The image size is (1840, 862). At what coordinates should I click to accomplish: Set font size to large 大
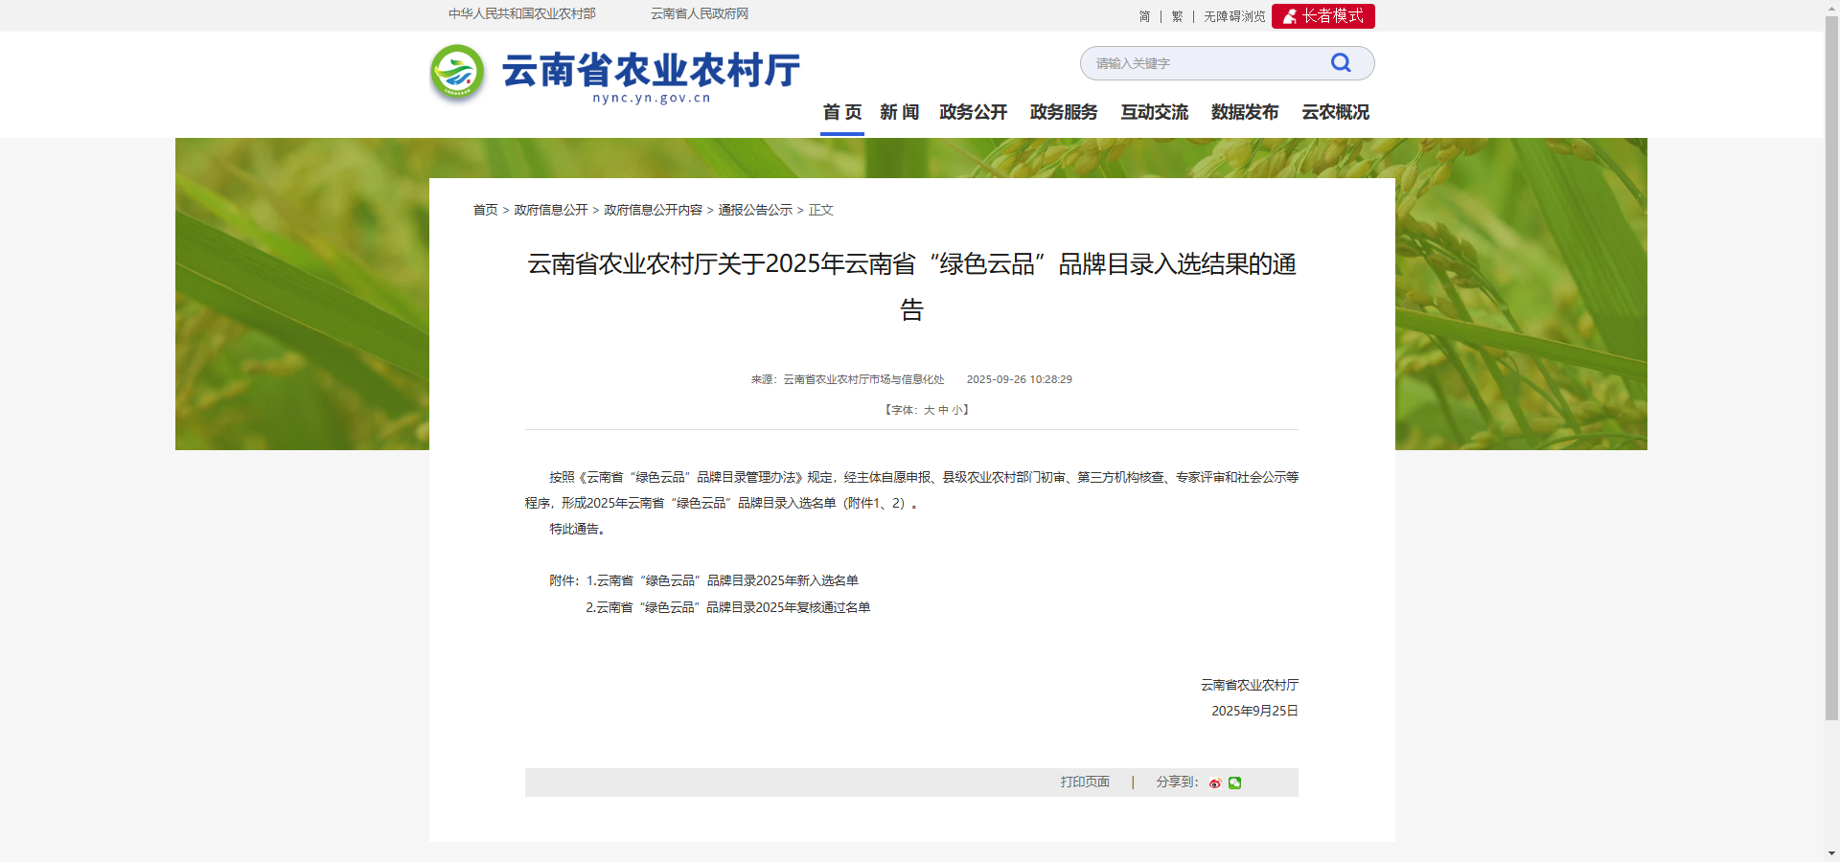coord(929,410)
